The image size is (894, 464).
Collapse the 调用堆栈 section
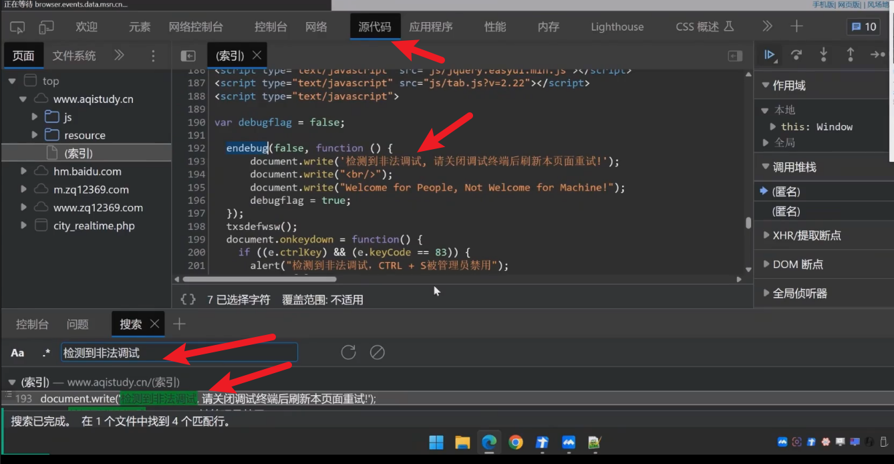click(x=766, y=167)
